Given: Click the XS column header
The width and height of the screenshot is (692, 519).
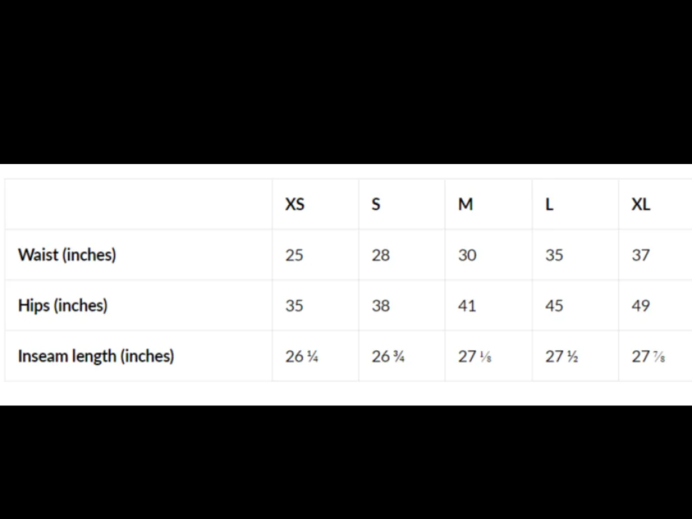Looking at the screenshot, I should (x=295, y=204).
